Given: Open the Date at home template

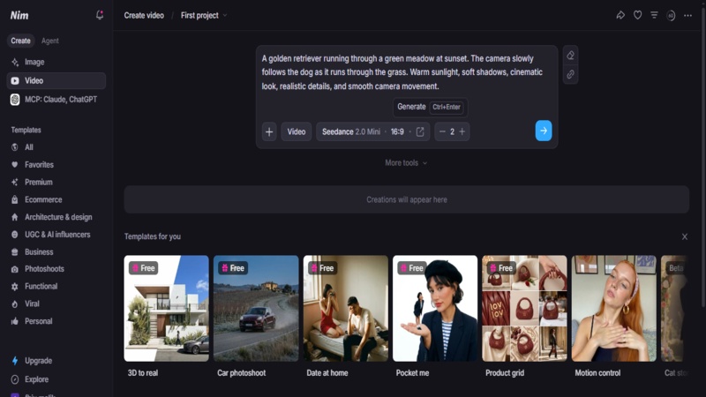Looking at the screenshot, I should pyautogui.click(x=345, y=308).
